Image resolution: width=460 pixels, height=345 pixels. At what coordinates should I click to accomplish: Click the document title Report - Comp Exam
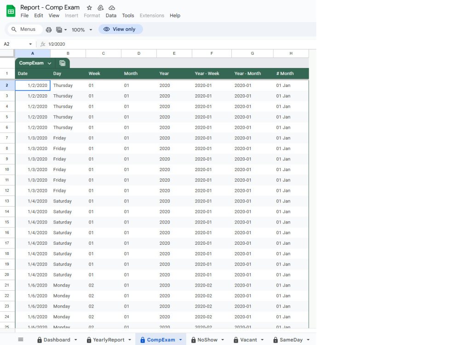click(x=50, y=7)
